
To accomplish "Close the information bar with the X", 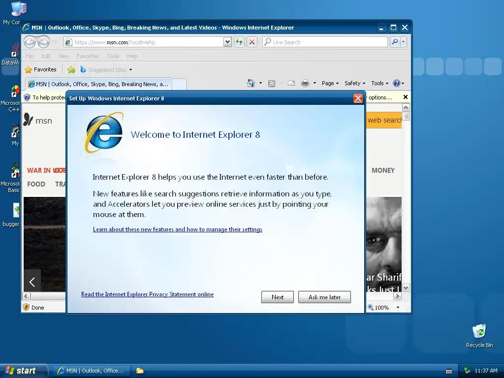I will (406, 97).
